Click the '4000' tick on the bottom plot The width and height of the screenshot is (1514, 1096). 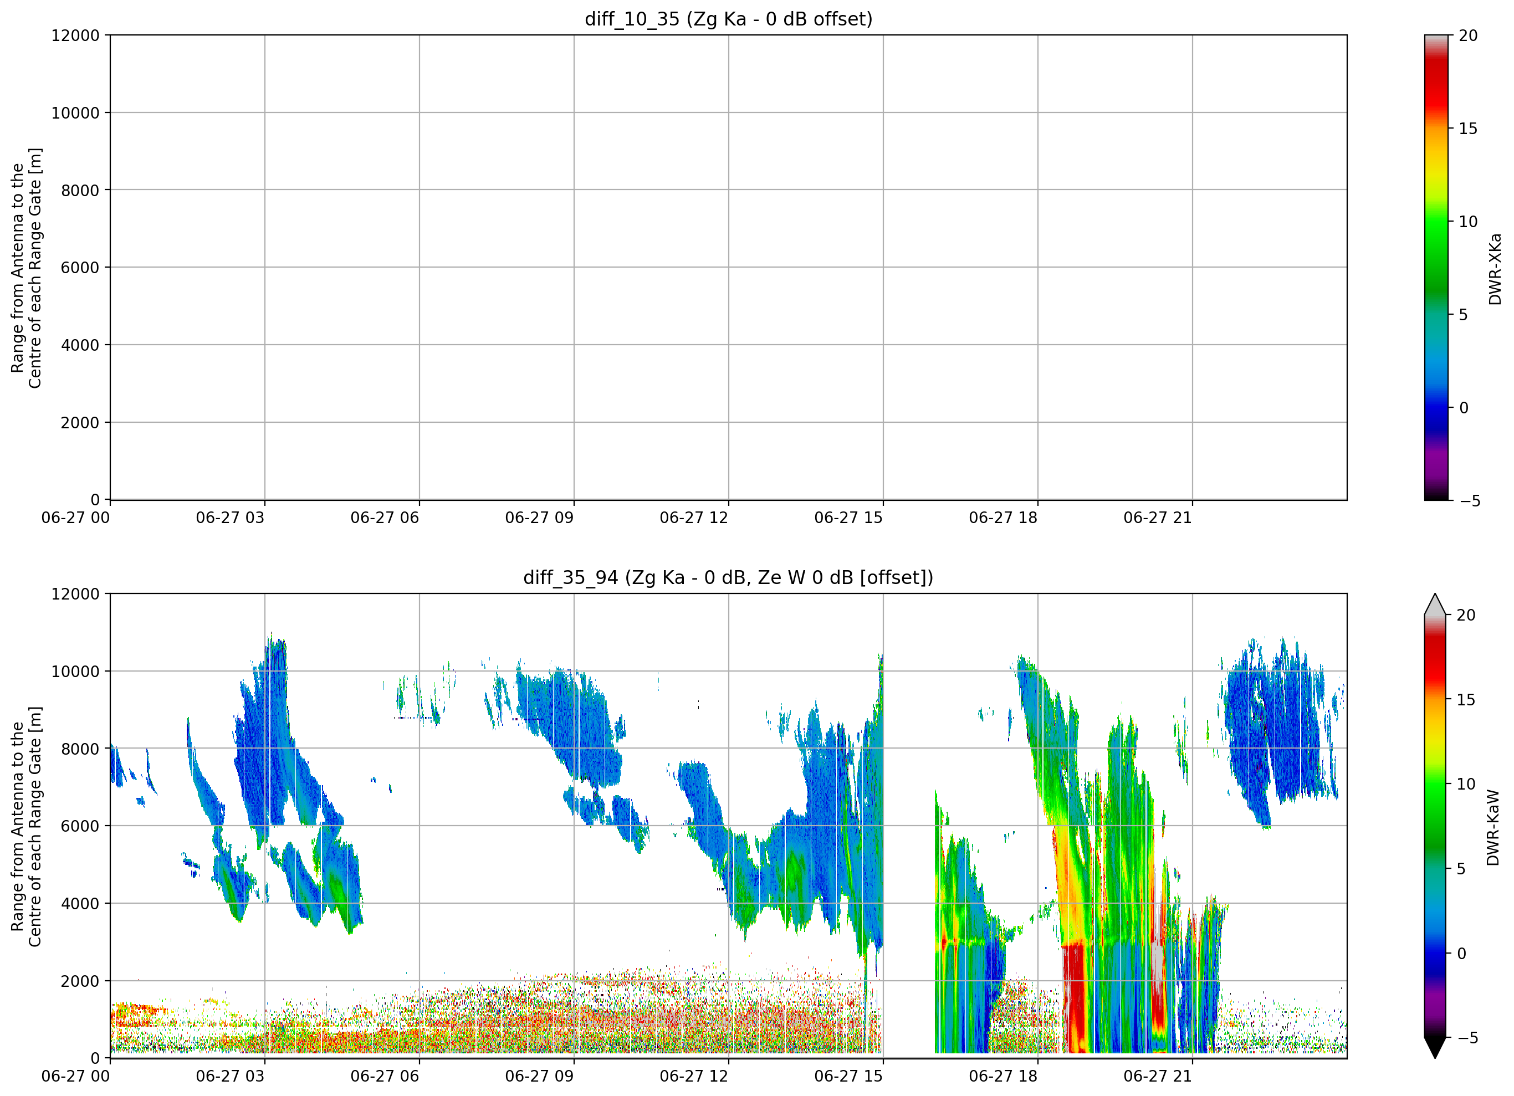point(80,904)
